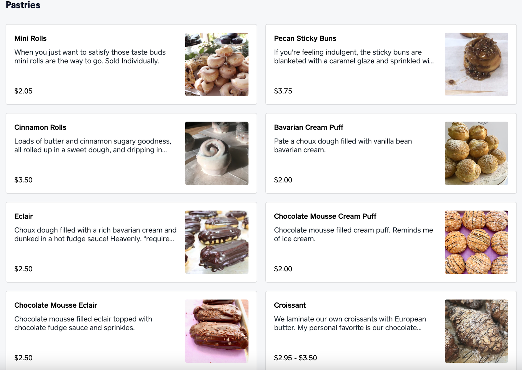The image size is (522, 370).
Task: Click the Pastries section heading
Action: [x=23, y=5]
